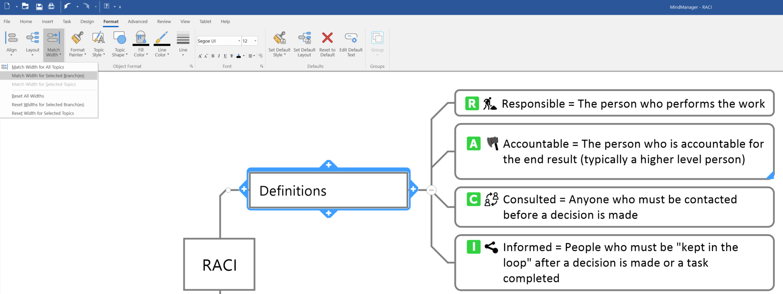Image resolution: width=783 pixels, height=294 pixels.
Task: Click the green A marker on Accountable topic
Action: pyautogui.click(x=474, y=144)
